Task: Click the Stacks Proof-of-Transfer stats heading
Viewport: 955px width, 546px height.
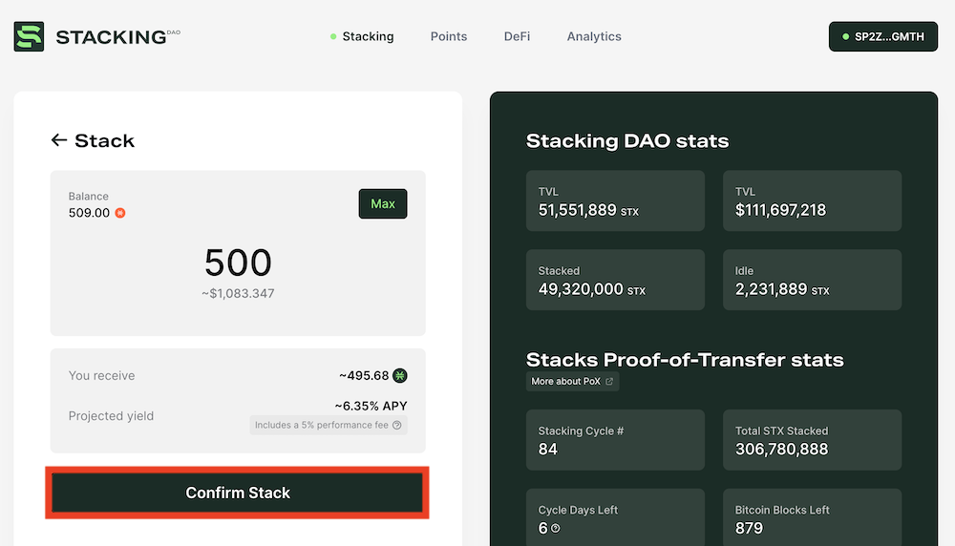Action: coord(685,360)
